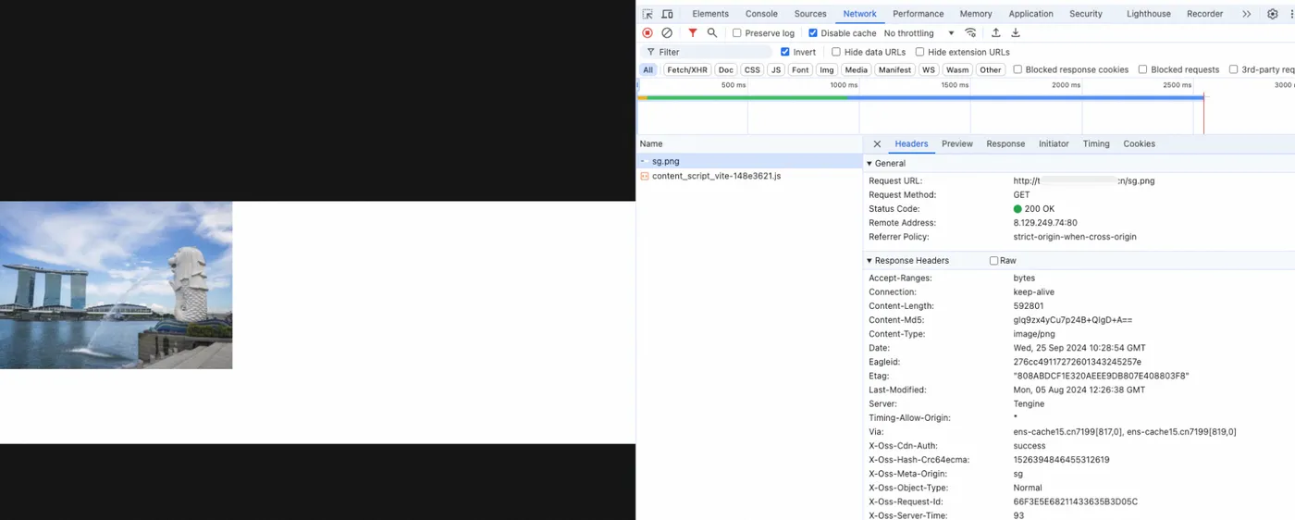Filter requests by Manifest
1295x520 pixels.
click(x=894, y=70)
